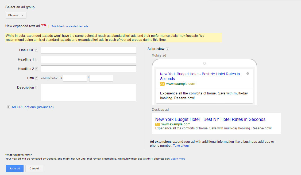Click the mobile ad description text
This screenshot has height=175, width=301.
click(x=204, y=96)
